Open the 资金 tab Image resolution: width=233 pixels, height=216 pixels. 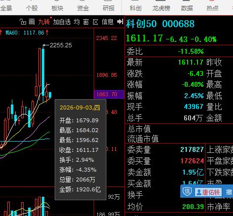pos(83,8)
